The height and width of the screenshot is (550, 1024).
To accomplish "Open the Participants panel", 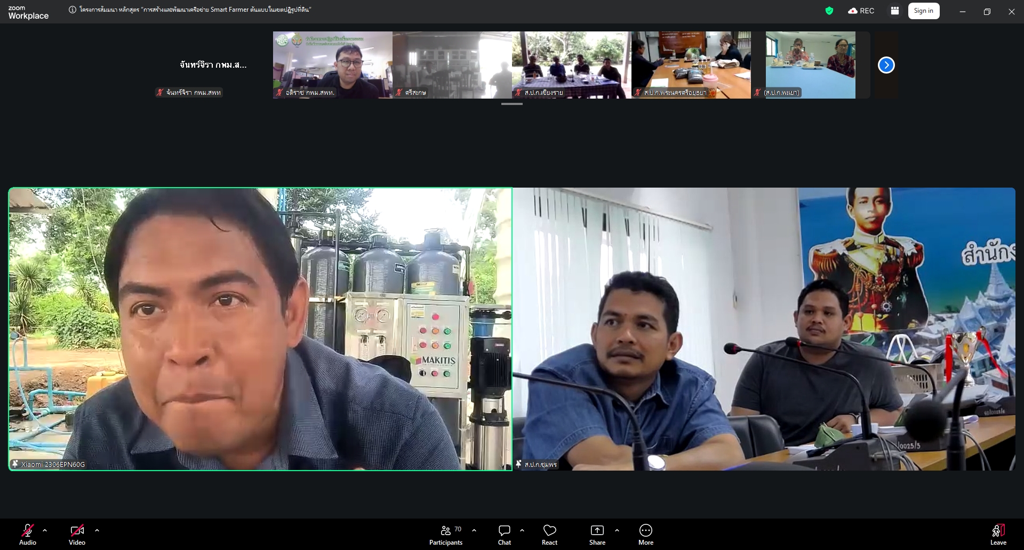I will [446, 535].
